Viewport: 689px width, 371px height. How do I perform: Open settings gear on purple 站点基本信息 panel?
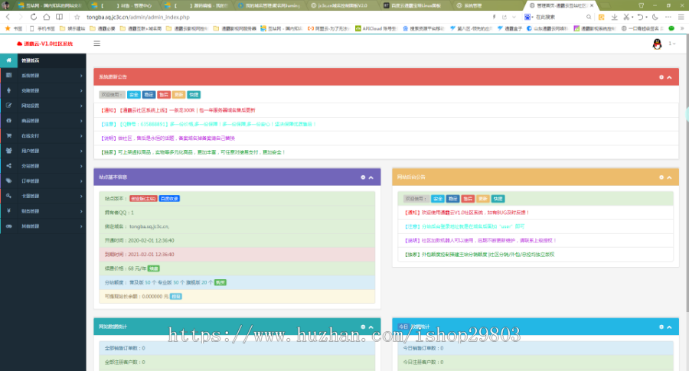[363, 177]
